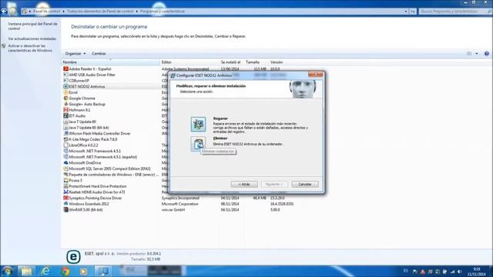Click the Reparar icon in ESET dialog
493x277 pixels.
[199, 124]
